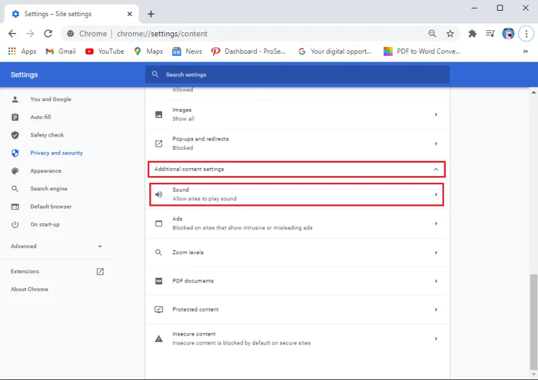Expand the Advanced section in sidebar

pos(56,246)
